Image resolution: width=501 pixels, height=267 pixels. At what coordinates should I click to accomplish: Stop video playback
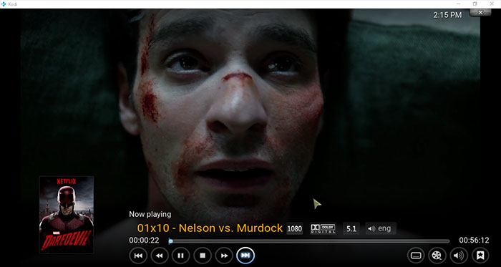[203, 256]
